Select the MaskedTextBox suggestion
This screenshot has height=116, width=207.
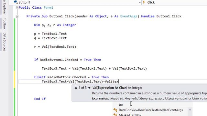coord(130,115)
